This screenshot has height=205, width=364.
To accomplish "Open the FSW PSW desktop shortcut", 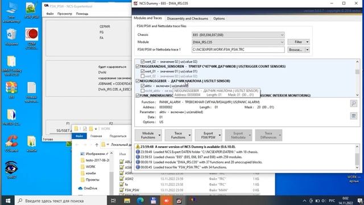I will pos(32,10).
